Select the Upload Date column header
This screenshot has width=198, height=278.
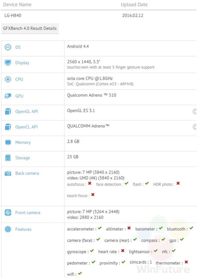(134, 4)
